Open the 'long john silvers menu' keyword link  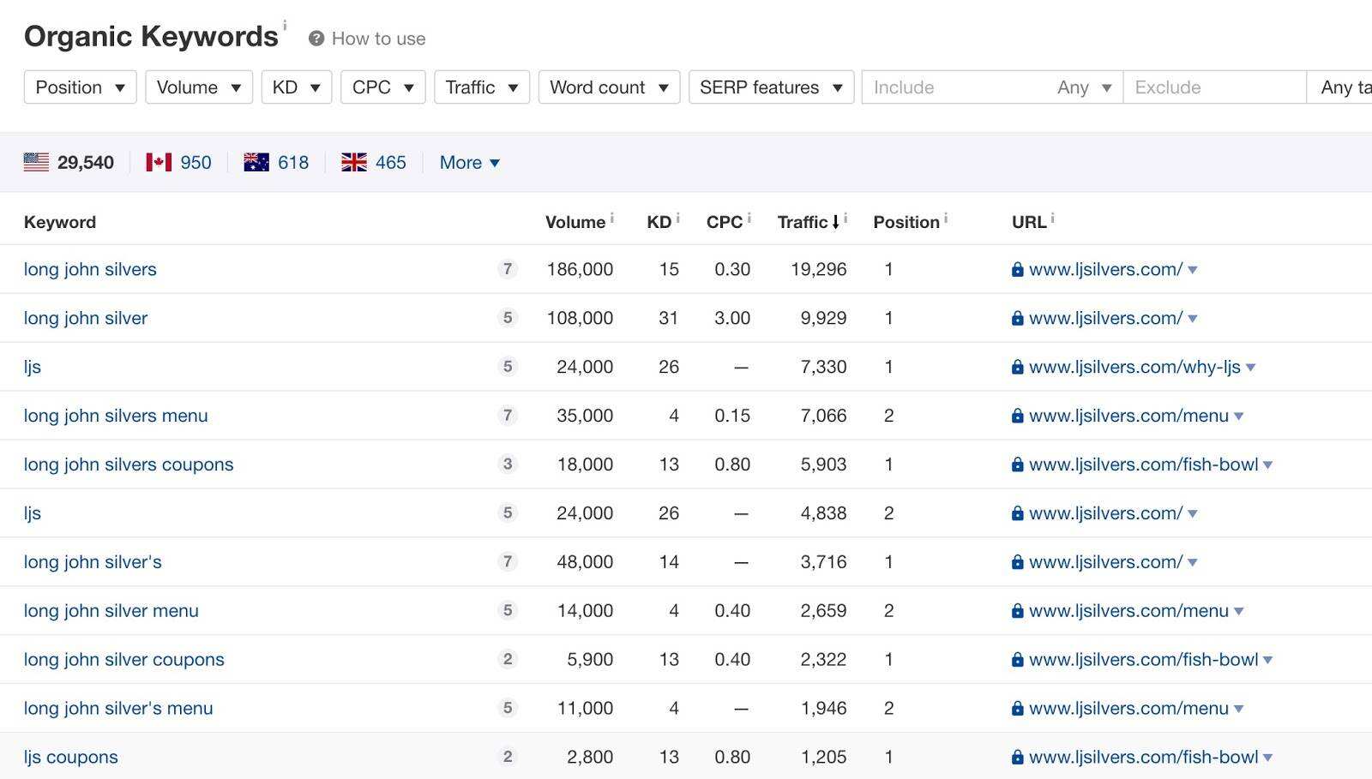click(116, 416)
